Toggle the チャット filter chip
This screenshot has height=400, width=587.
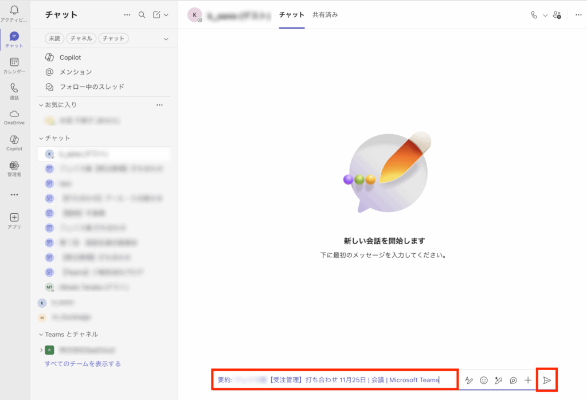tap(113, 38)
